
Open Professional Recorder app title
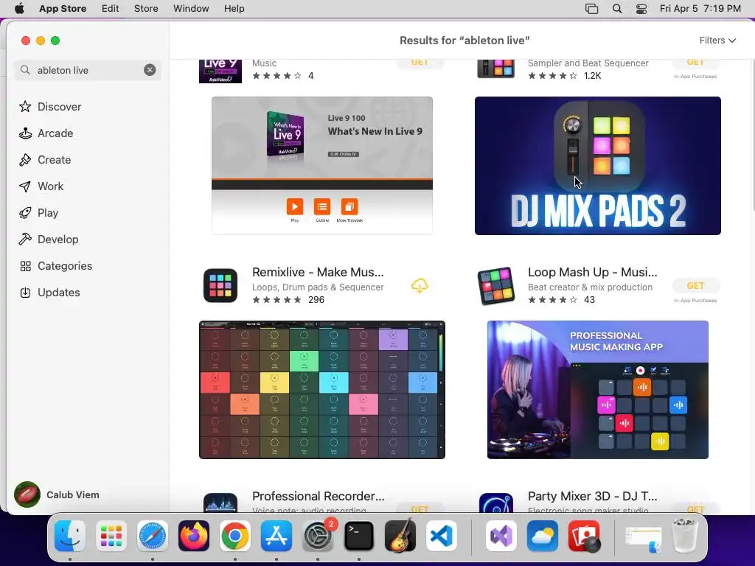[319, 496]
